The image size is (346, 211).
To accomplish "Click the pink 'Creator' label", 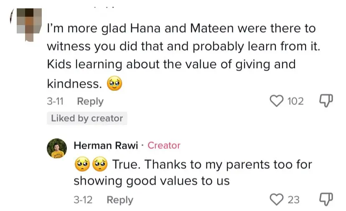I will coord(164,145).
